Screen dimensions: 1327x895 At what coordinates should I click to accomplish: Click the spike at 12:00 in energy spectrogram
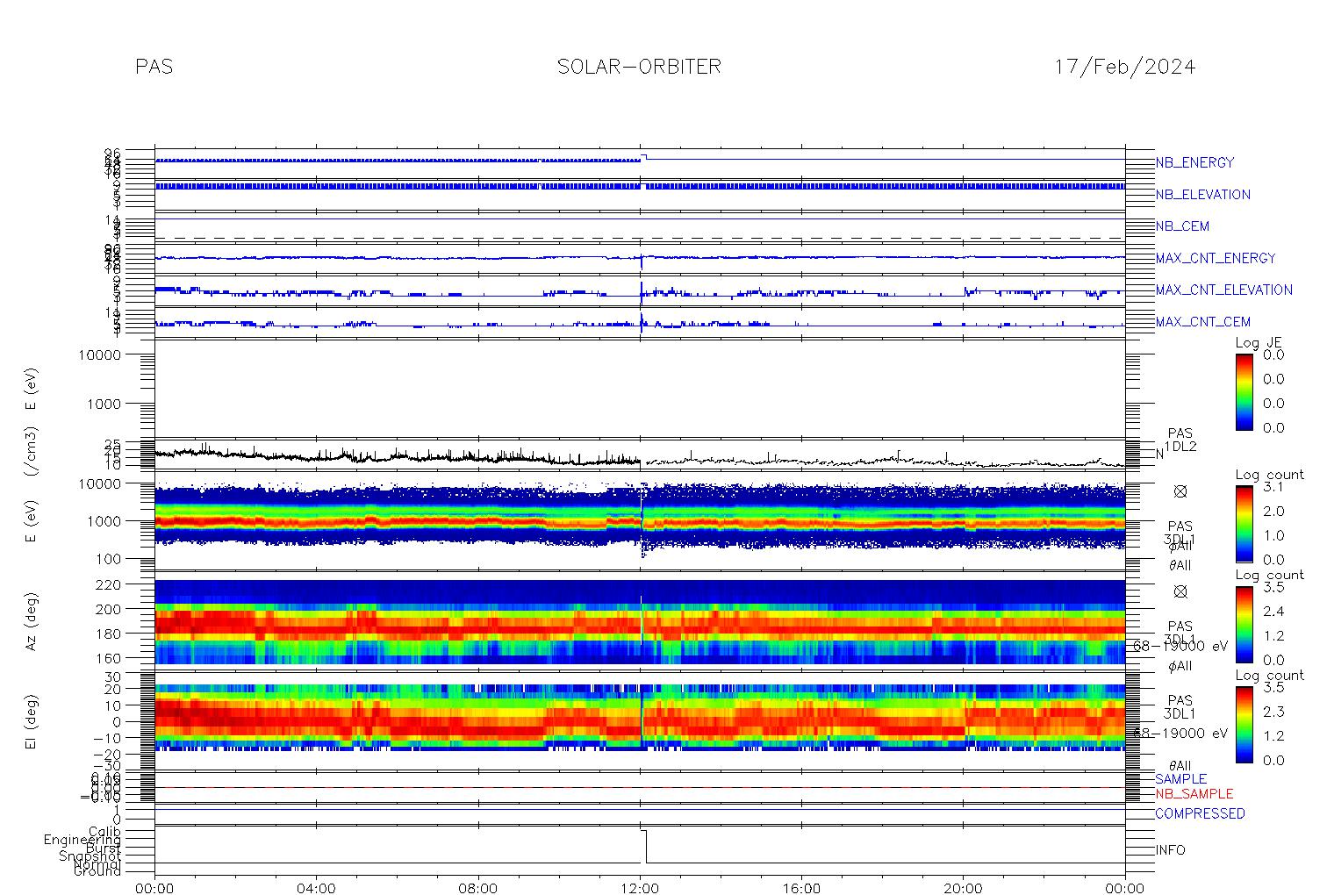[x=642, y=522]
